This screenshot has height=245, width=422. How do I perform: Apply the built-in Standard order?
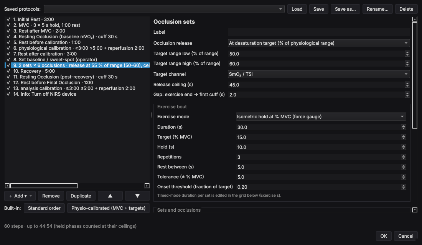coord(44,208)
